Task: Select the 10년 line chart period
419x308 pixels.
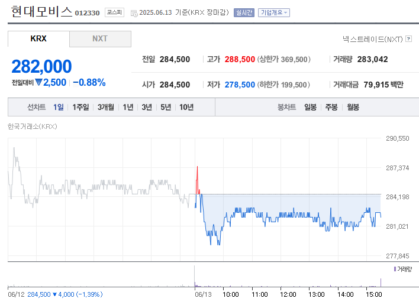Action: (x=186, y=107)
